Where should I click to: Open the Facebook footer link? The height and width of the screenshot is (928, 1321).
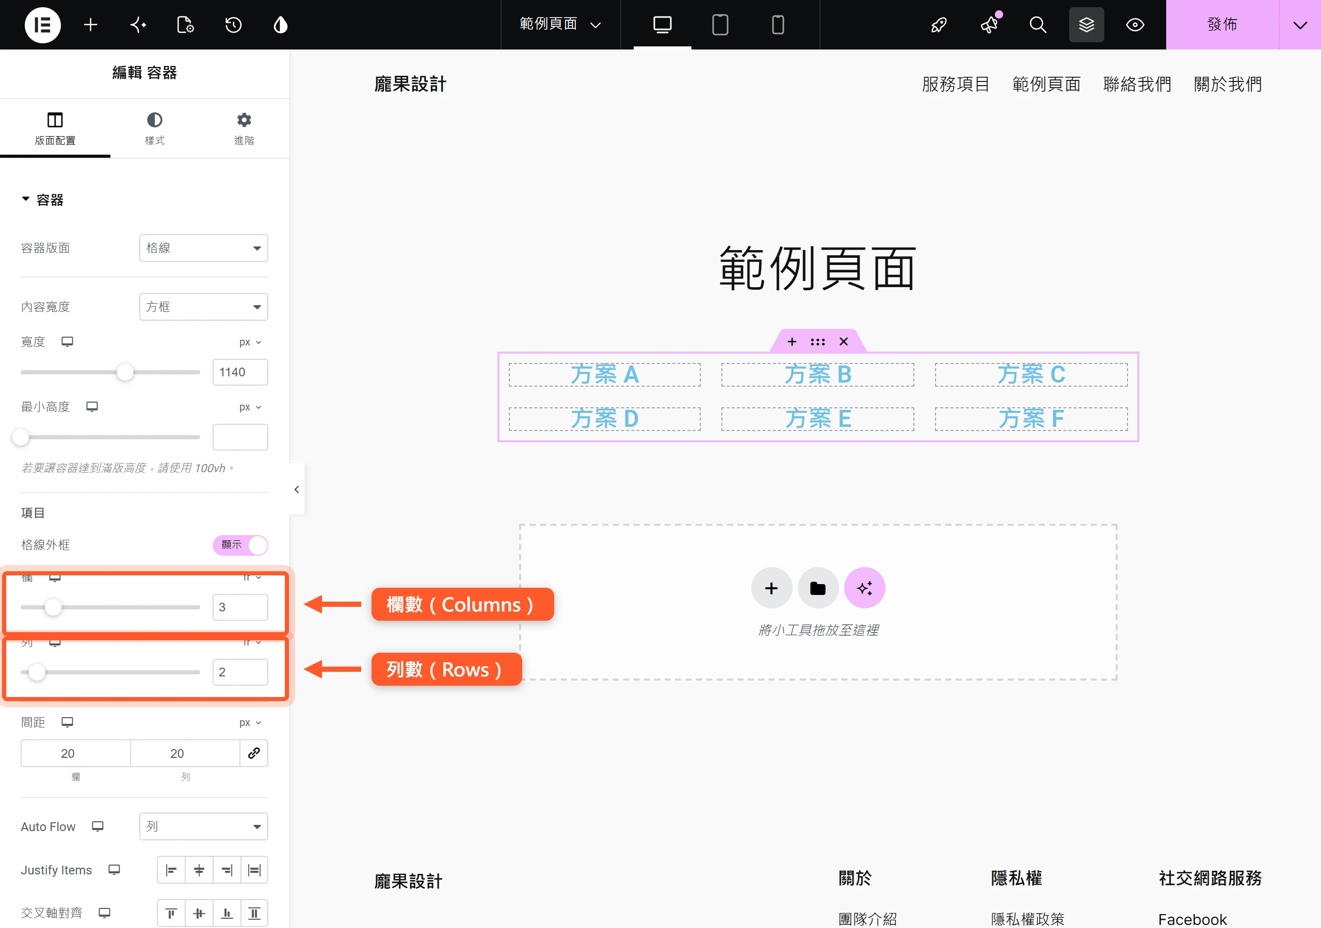pyautogui.click(x=1192, y=919)
